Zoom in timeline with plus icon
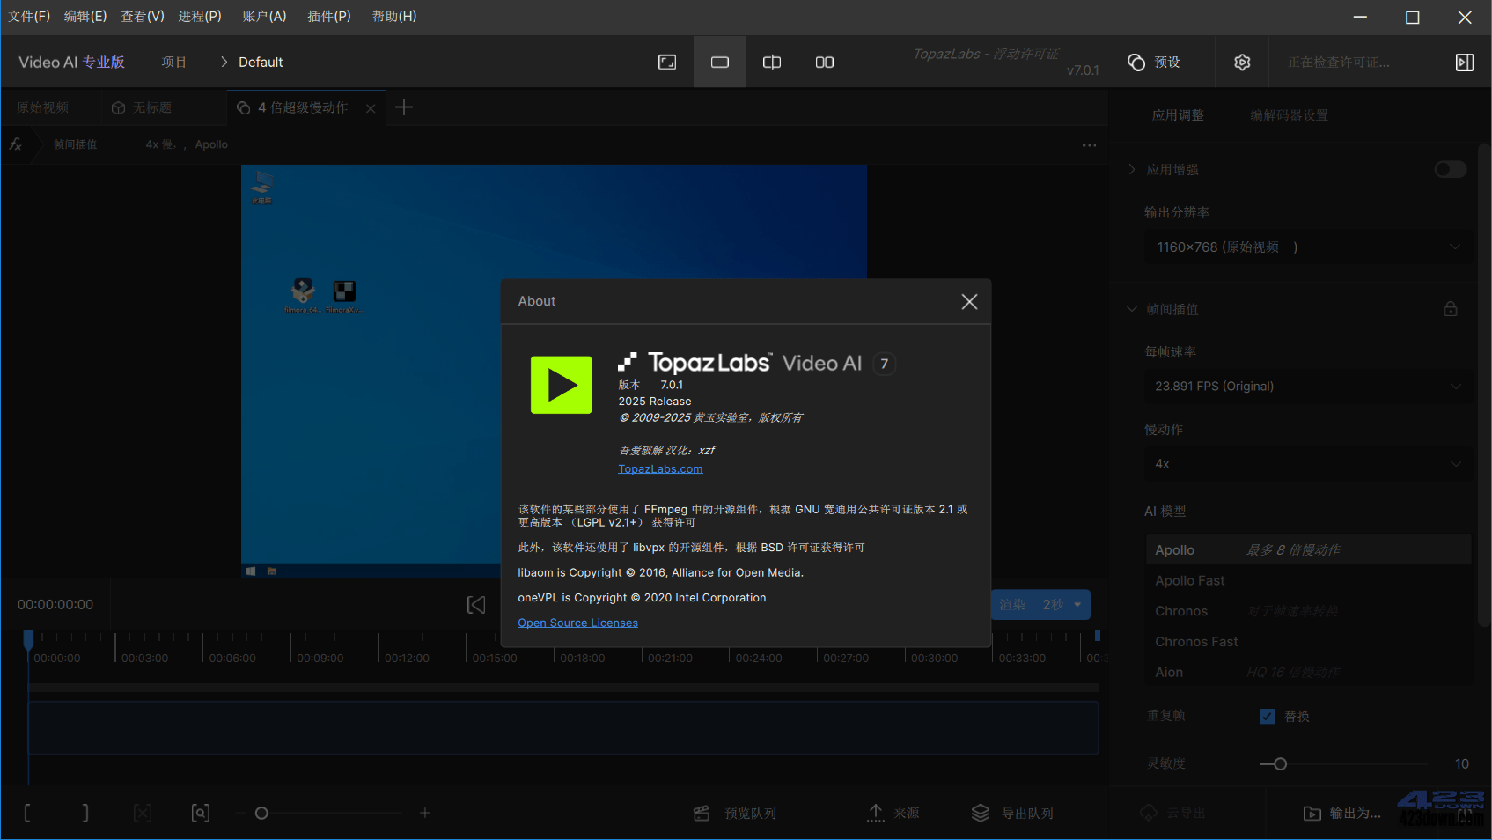 point(425,813)
